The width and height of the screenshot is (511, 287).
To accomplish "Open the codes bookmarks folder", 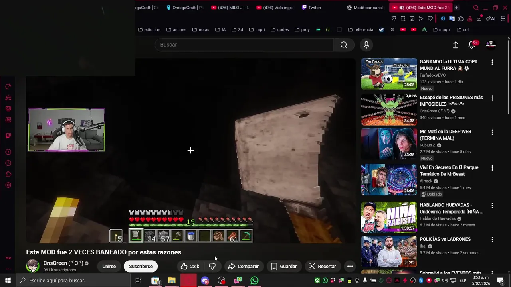I will pyautogui.click(x=280, y=29).
